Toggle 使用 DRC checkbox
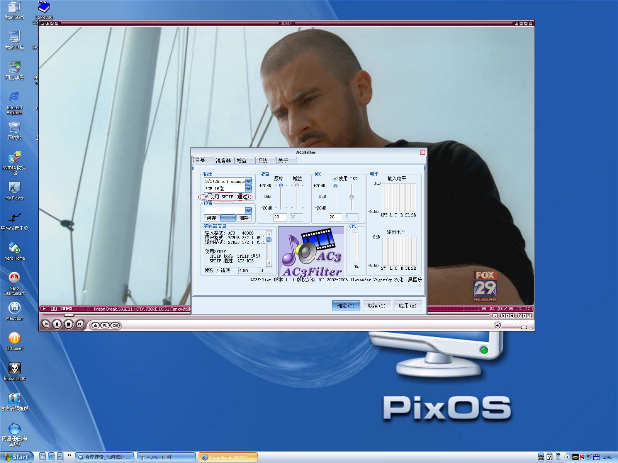Viewport: 618px width, 463px height. pyautogui.click(x=335, y=179)
